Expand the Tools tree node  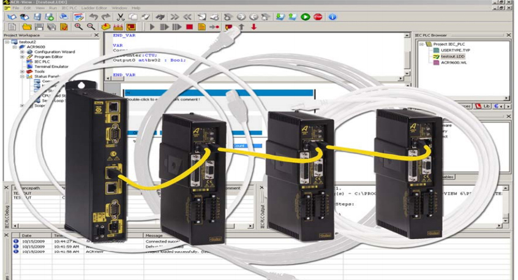tap(22, 72)
